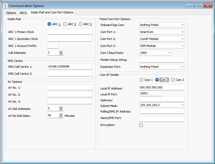Increase Call Attempts with up arrow
The width and height of the screenshot is (215, 164).
pos(61,51)
